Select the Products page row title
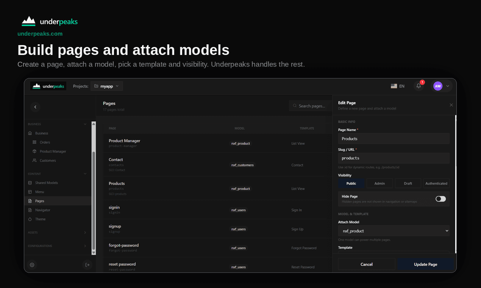Image resolution: width=481 pixels, height=288 pixels. point(117,183)
